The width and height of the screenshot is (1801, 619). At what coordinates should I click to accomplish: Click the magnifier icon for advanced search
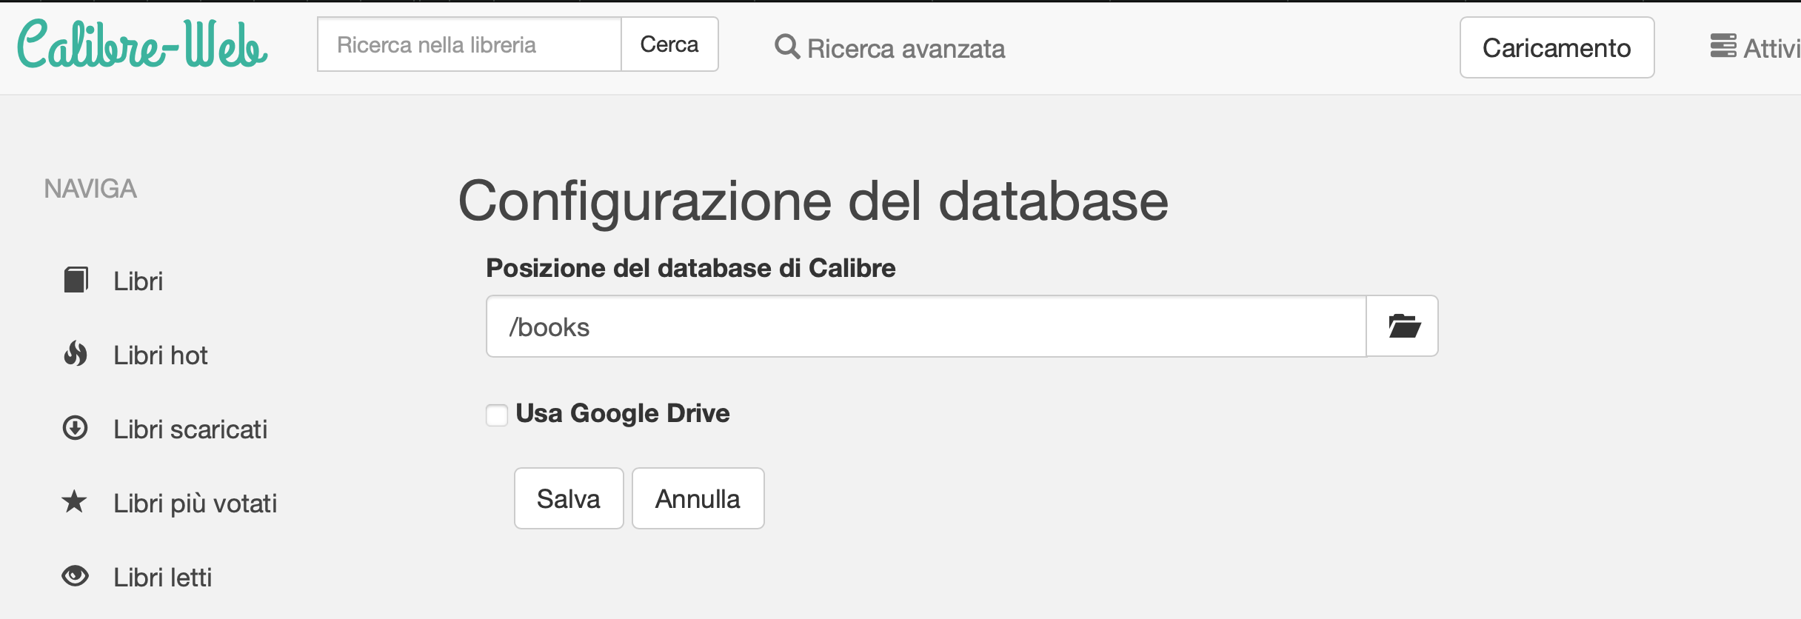786,47
